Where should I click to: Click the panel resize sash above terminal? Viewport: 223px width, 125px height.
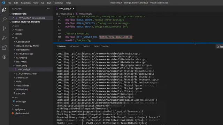coord(138,43)
